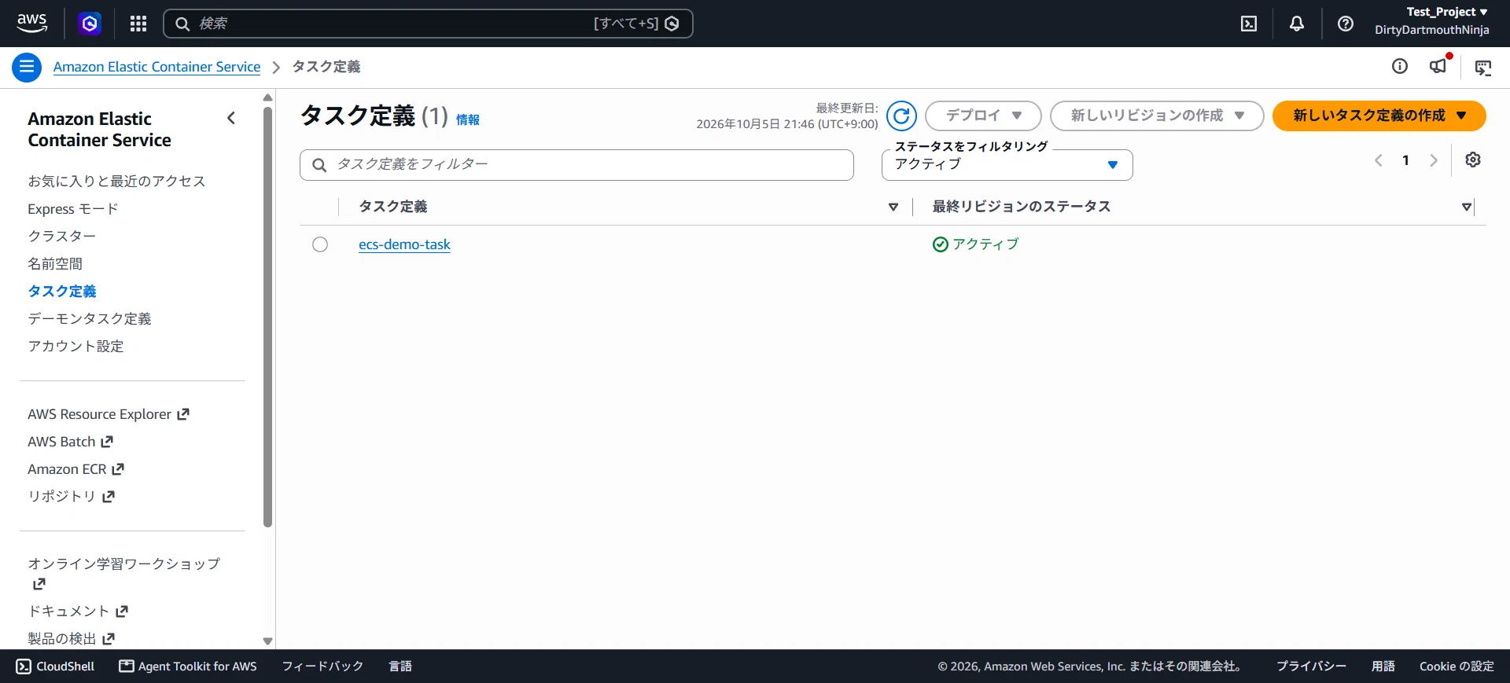Open Cookie の設定 in the footer

click(x=1457, y=666)
